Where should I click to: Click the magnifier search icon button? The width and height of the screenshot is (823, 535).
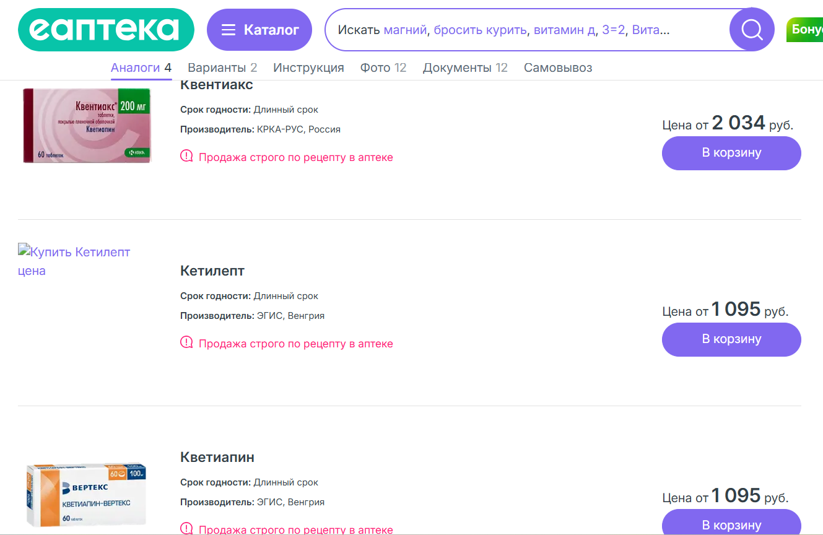click(752, 30)
